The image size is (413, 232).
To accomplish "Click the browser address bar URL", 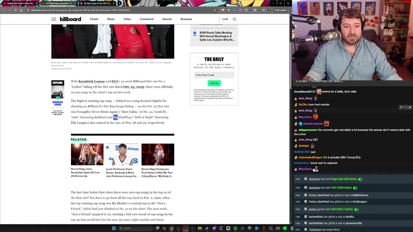I will coord(81,10).
